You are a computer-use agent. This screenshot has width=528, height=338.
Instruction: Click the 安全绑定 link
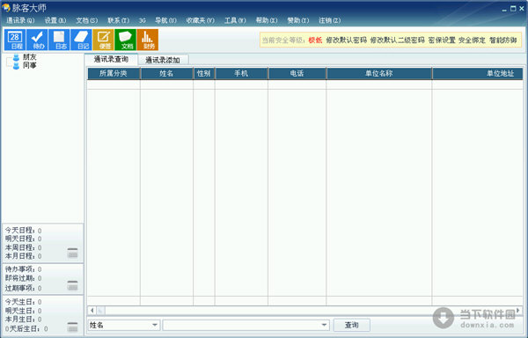(x=472, y=40)
